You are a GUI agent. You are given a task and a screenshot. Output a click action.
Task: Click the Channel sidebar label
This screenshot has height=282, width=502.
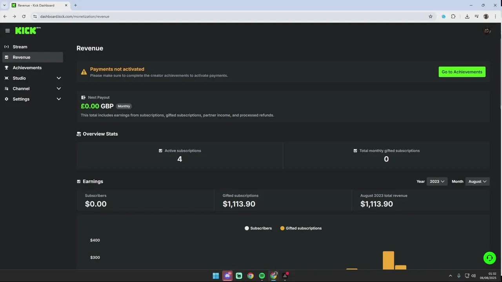click(21, 89)
